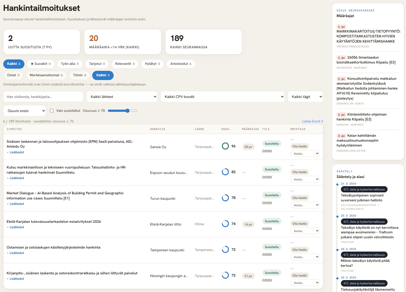Click the score ring for Helsingin kaupungin row
Image resolution: width=406 pixels, height=292 pixels.
coord(225,275)
